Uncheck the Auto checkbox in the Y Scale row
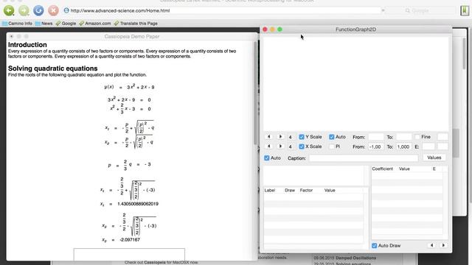This screenshot has height=265, width=472. (x=332, y=137)
